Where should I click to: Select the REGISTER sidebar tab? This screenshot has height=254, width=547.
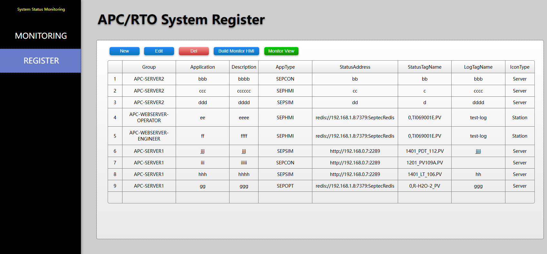[x=41, y=61]
